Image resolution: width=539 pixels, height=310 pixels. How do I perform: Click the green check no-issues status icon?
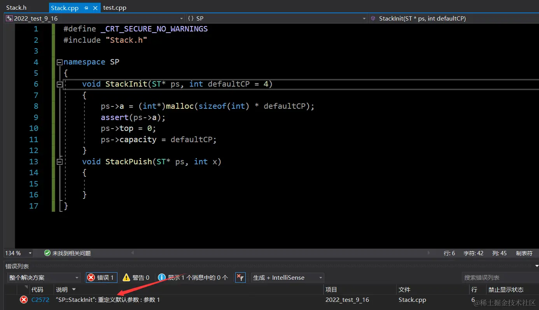tap(47, 253)
